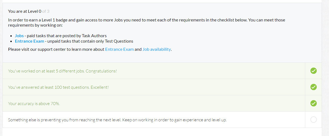Click the Level 1 badge requirements paragraph

pos(147,23)
